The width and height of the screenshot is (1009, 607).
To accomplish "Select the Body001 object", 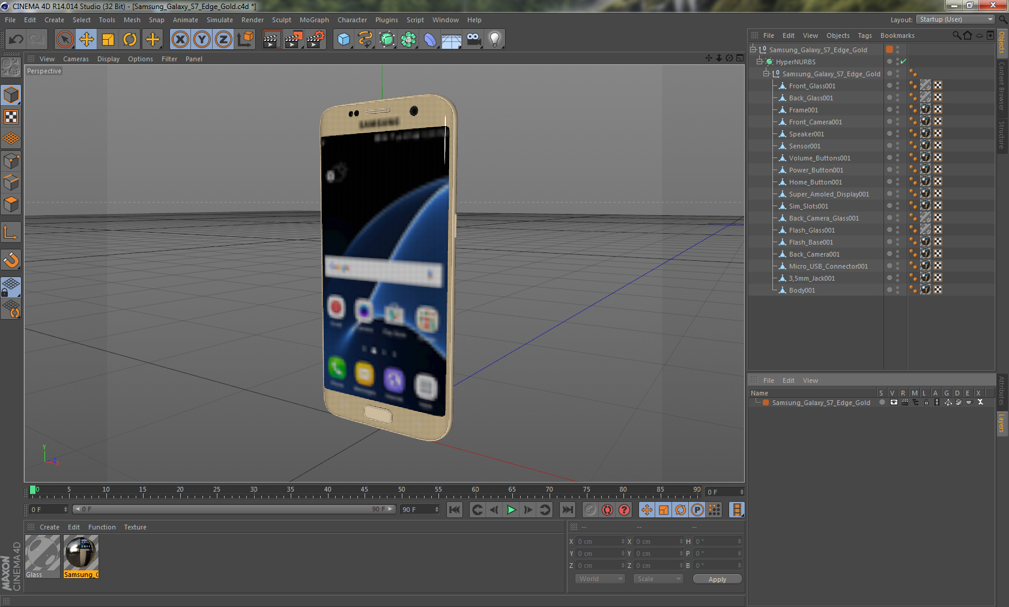I will pyautogui.click(x=802, y=290).
